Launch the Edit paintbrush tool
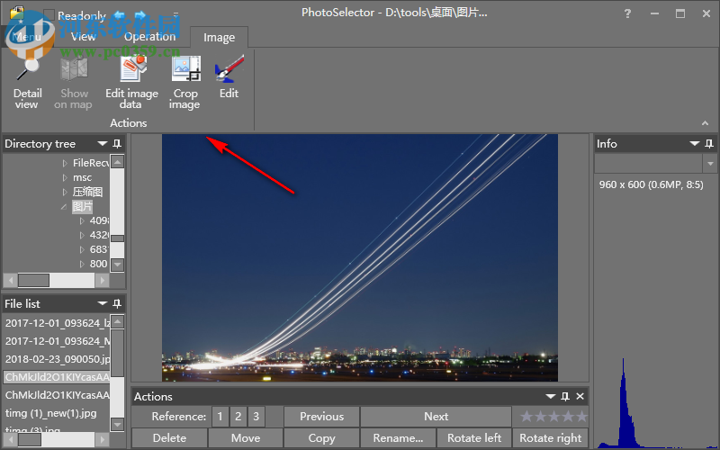 229,77
